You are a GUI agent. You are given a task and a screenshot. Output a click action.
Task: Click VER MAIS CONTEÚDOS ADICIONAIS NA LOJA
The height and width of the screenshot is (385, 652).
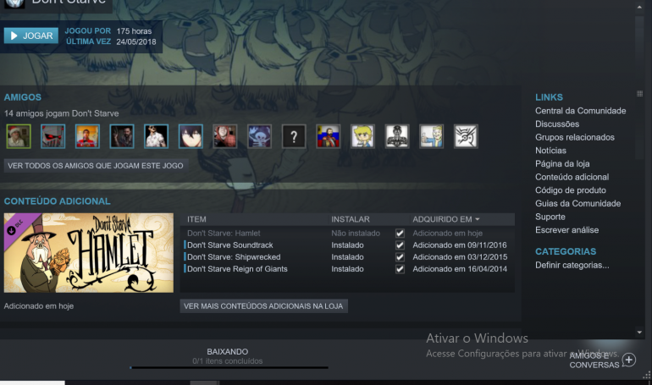[x=263, y=306]
